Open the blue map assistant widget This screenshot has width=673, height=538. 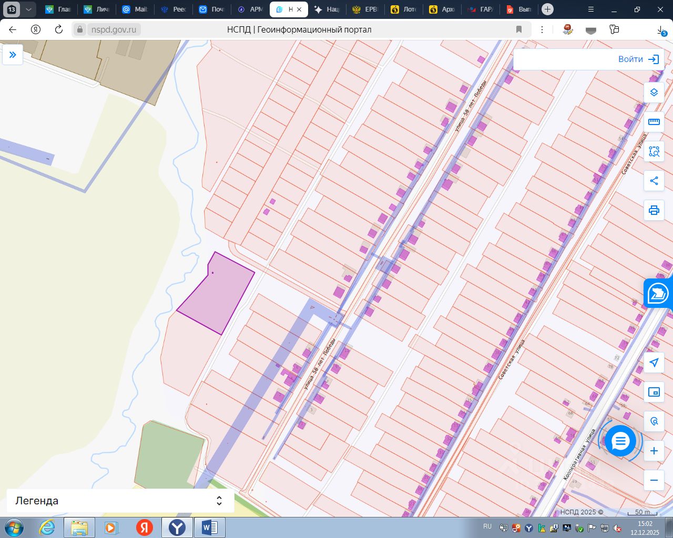click(x=658, y=293)
